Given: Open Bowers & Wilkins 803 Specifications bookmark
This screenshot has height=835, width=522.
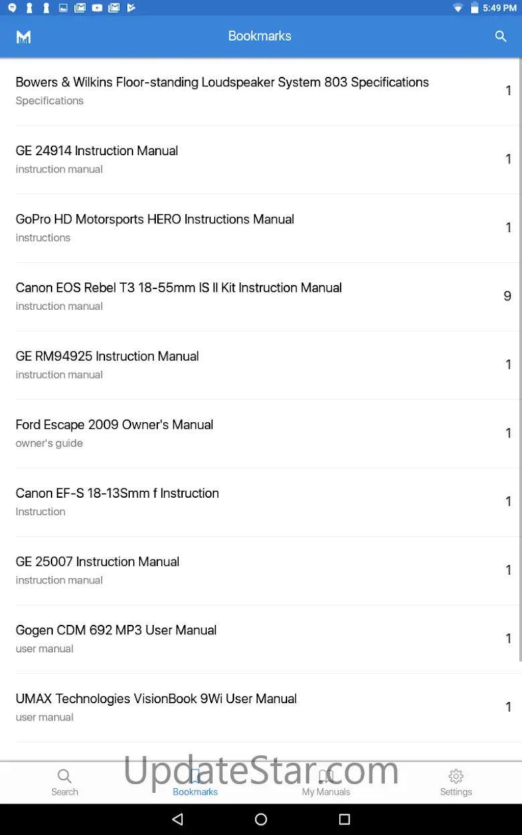Looking at the screenshot, I should coord(222,90).
